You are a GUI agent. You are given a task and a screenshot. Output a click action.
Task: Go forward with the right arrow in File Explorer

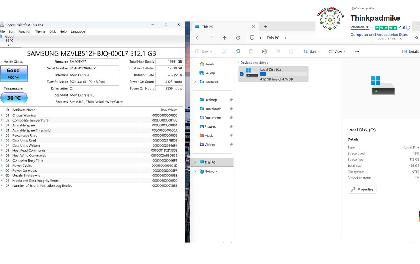211,38
